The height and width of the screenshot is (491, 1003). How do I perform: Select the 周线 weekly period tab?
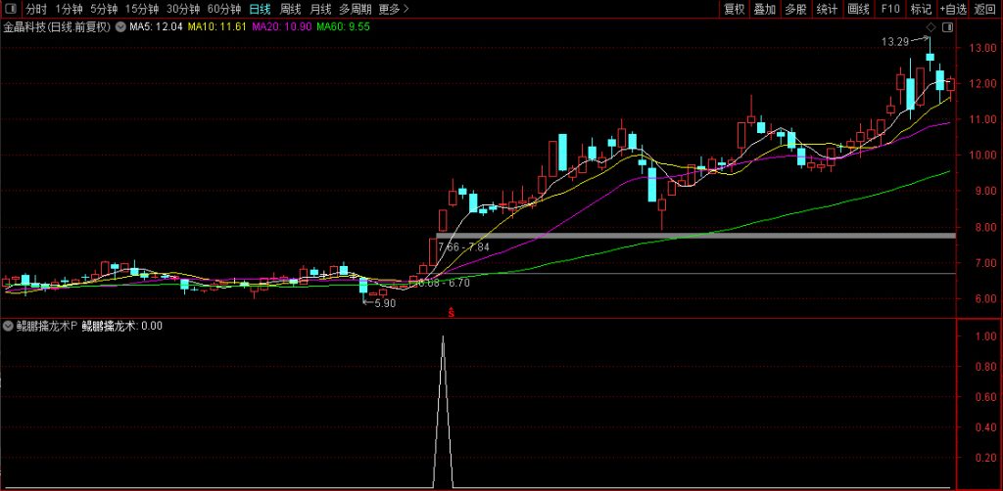pyautogui.click(x=291, y=9)
